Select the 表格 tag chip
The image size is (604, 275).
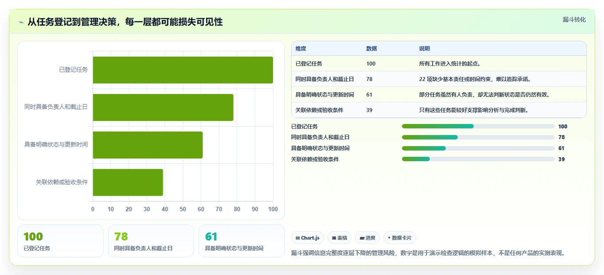click(x=339, y=238)
